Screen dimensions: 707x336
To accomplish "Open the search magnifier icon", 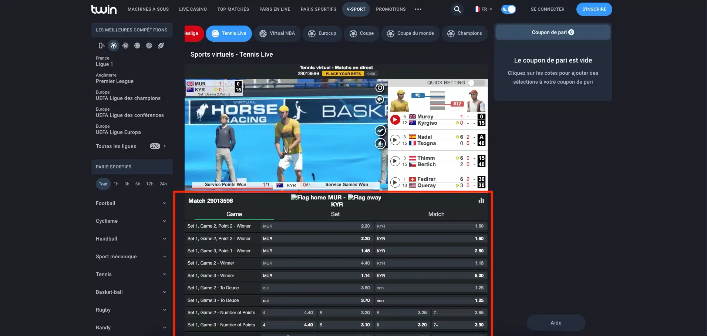I will pyautogui.click(x=457, y=9).
